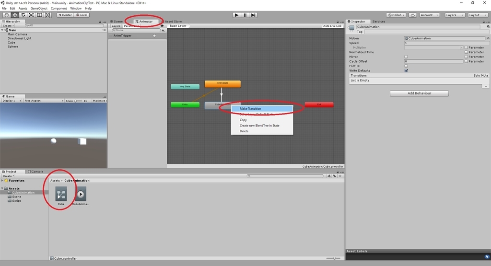Viewport: 491px width, 266px height.
Task: Click the cloud Services icon
Action: (413, 15)
